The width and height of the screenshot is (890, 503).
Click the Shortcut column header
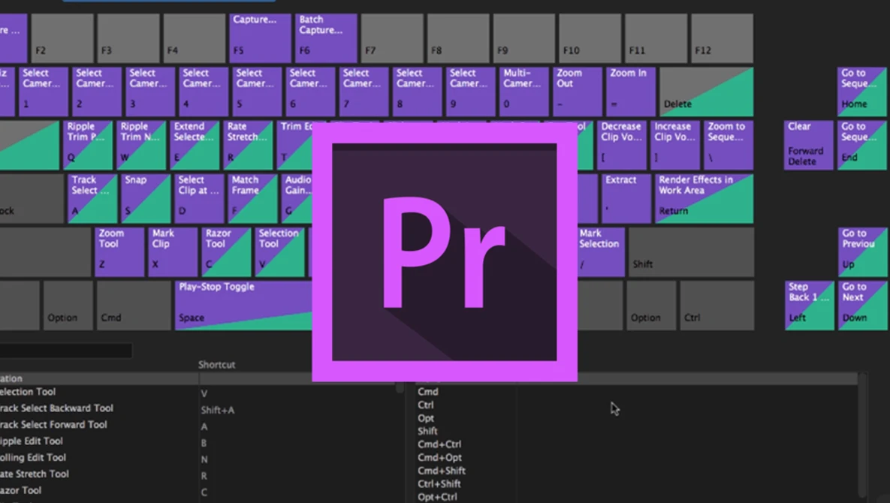coord(217,365)
